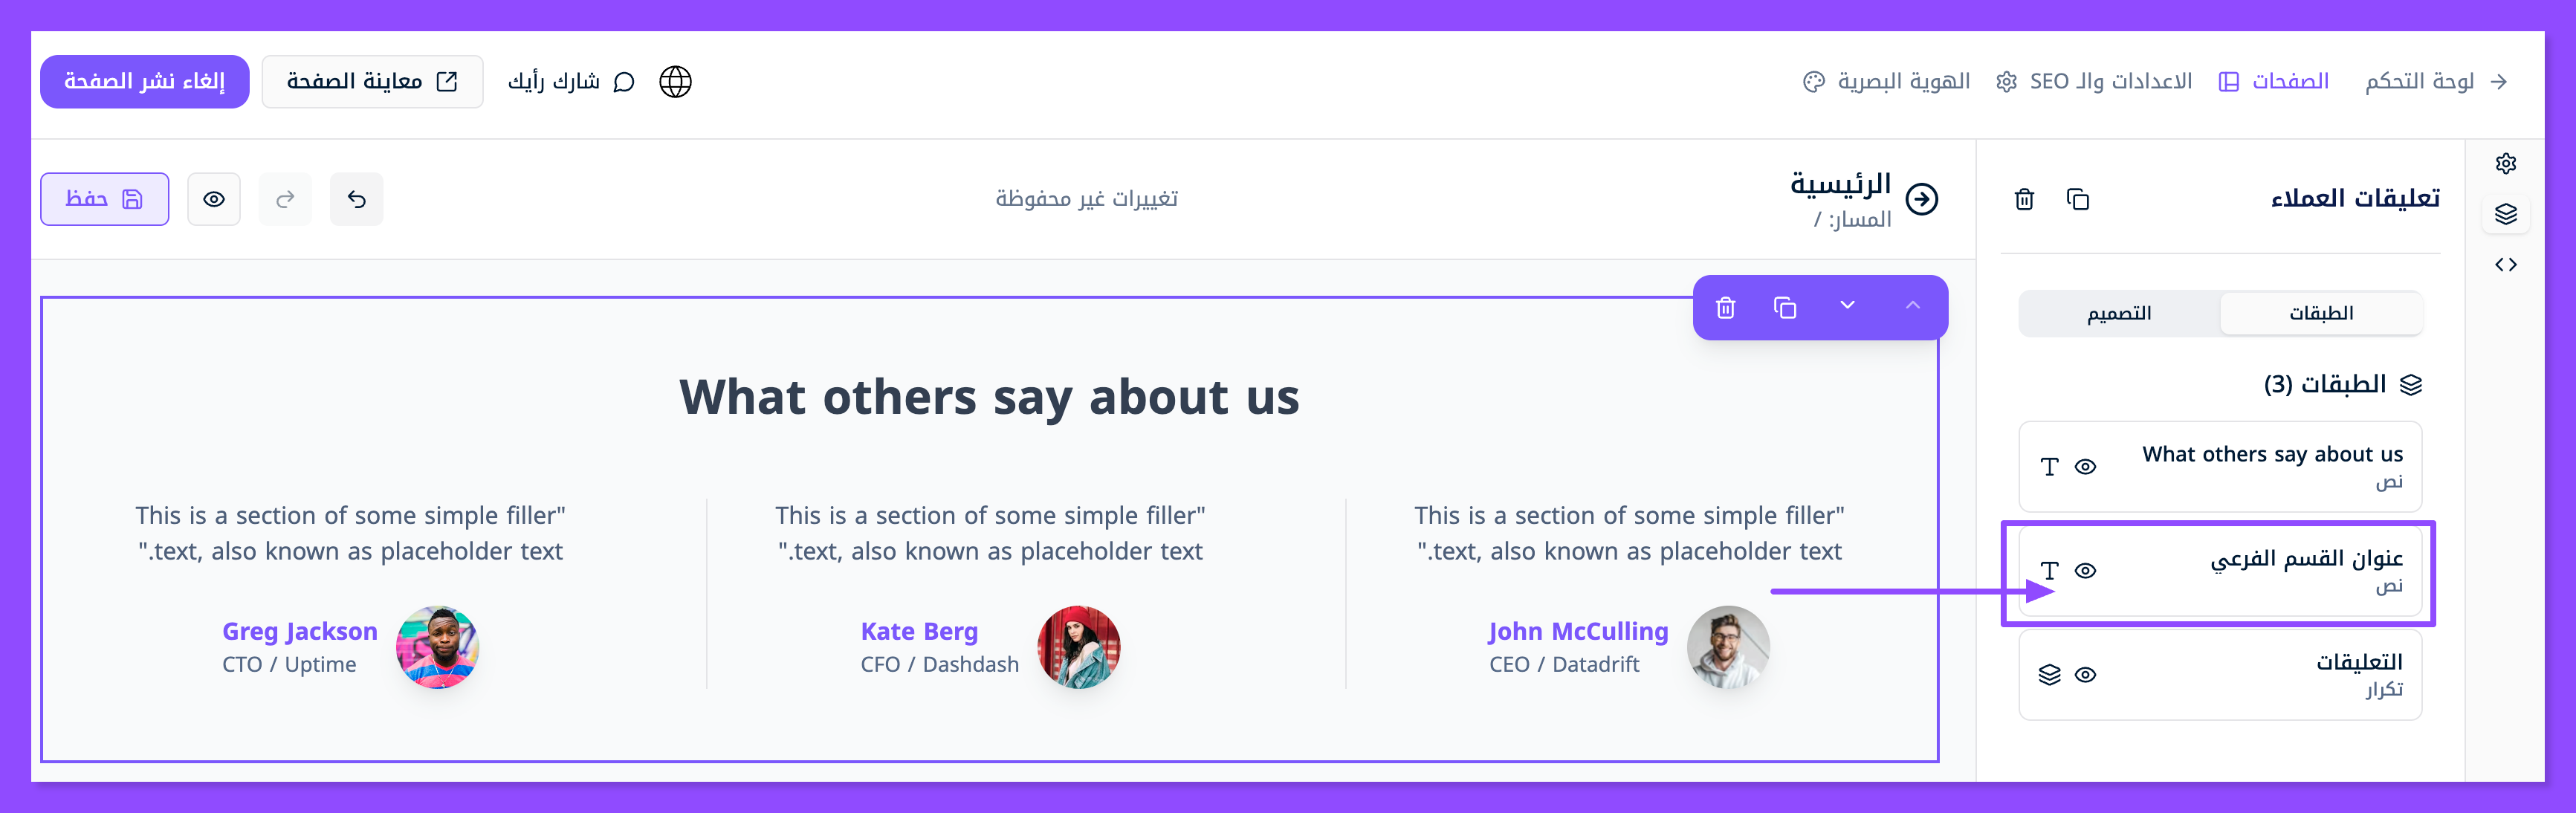This screenshot has height=813, width=2576.
Task: Click the page preview eye icon
Action: pyautogui.click(x=214, y=199)
